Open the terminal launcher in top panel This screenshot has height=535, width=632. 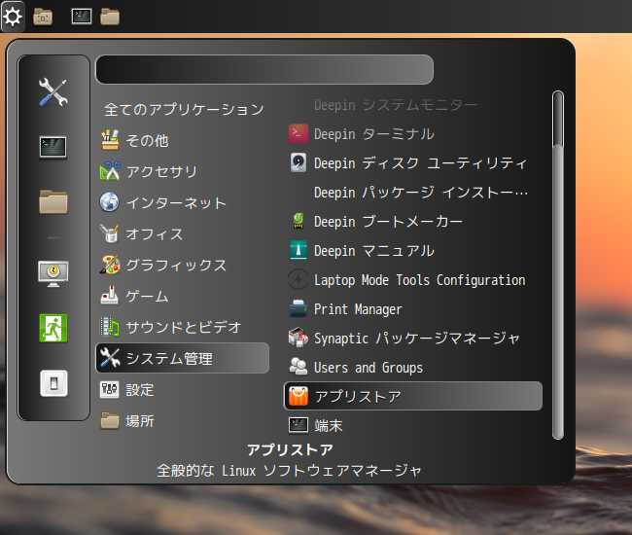(82, 17)
